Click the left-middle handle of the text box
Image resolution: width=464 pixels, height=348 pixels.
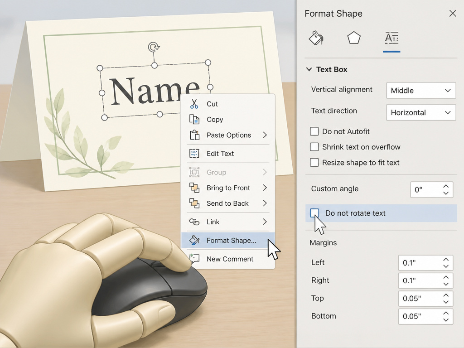point(102,93)
